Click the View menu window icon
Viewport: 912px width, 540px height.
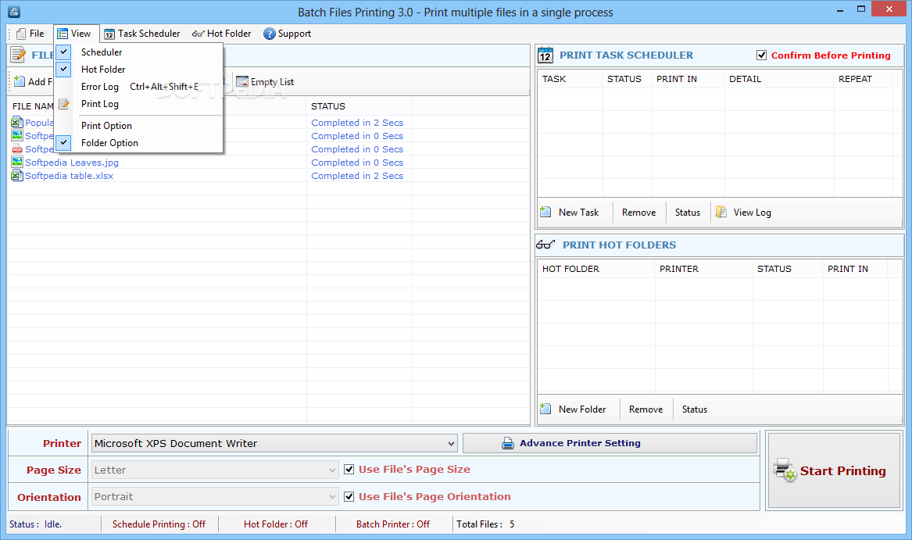coord(63,34)
